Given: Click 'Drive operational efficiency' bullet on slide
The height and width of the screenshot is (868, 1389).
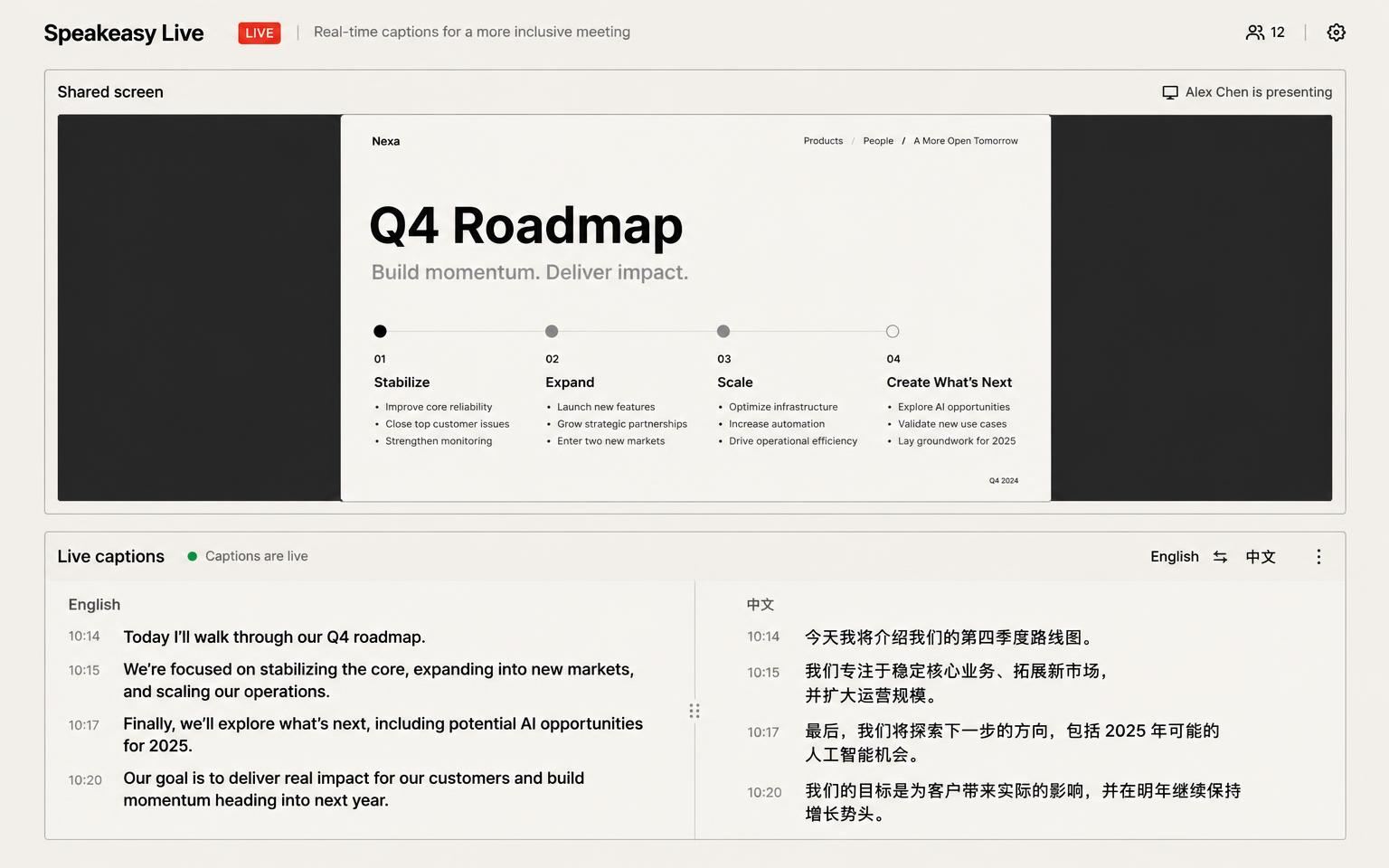Looking at the screenshot, I should point(793,441).
